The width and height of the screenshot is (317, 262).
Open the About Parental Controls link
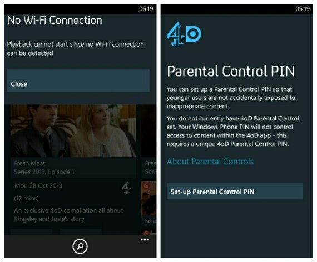(x=210, y=162)
